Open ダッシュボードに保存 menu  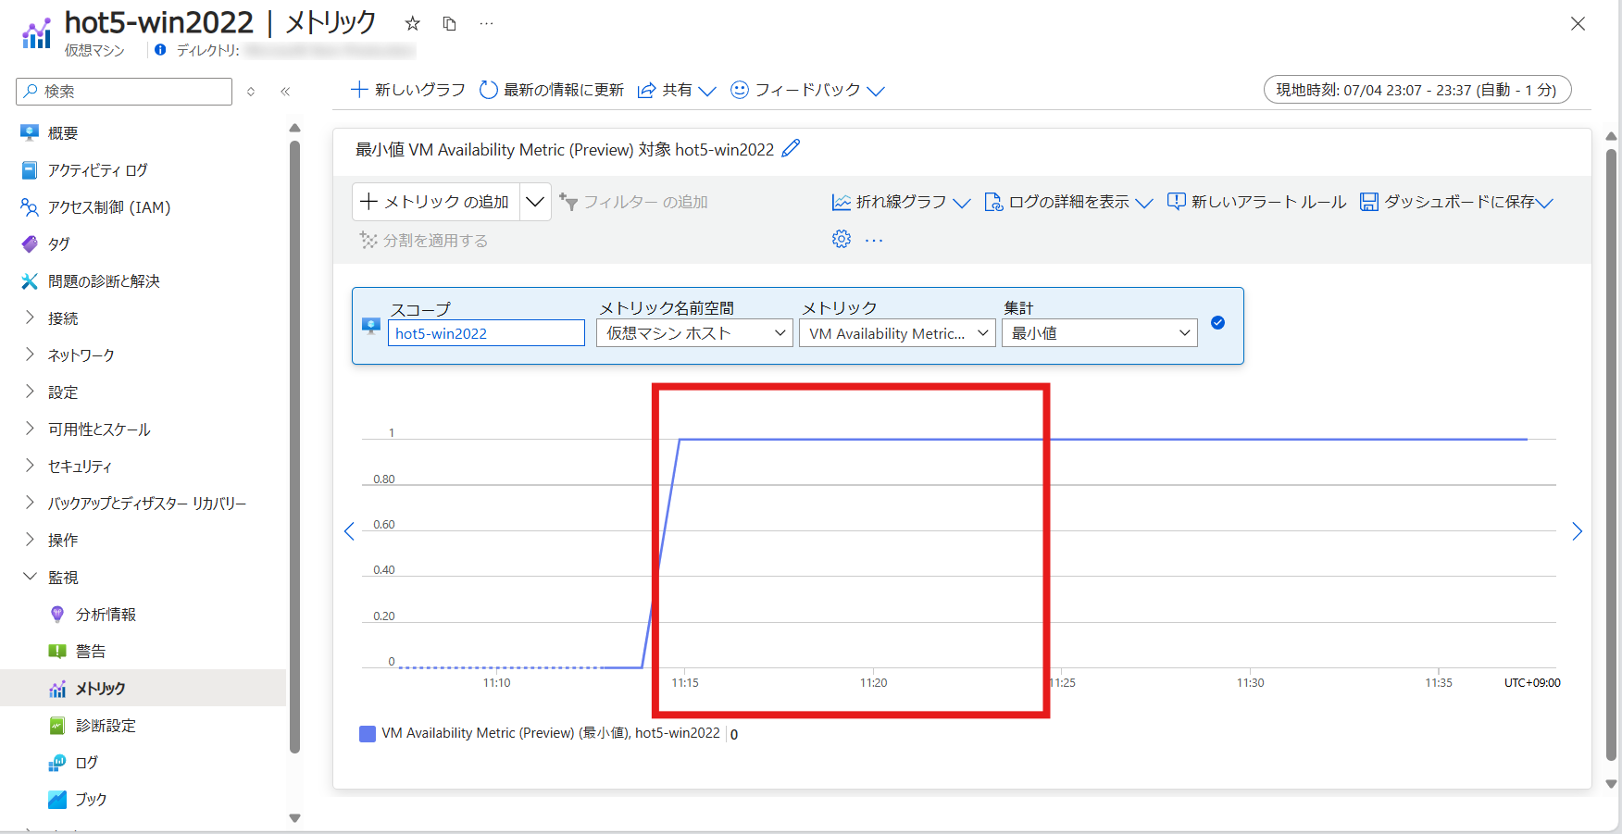pyautogui.click(x=1456, y=202)
